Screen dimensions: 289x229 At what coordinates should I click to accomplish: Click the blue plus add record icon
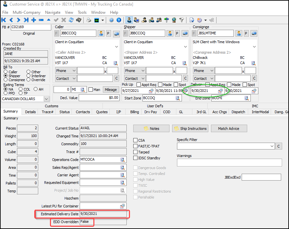34,20
